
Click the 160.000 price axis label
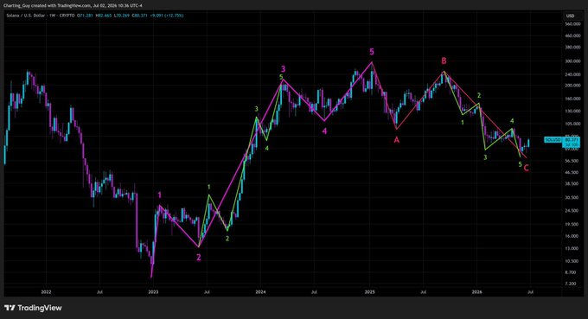click(572, 99)
